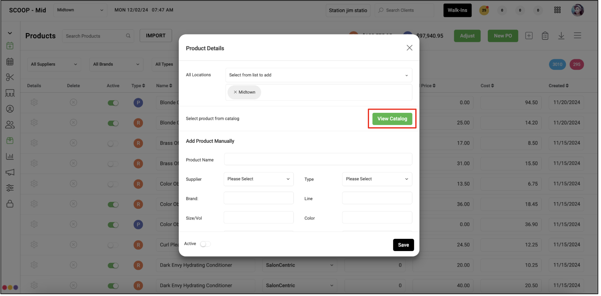601x296 pixels.
Task: Click the clipboard icon next to New PO
Action: click(x=545, y=36)
